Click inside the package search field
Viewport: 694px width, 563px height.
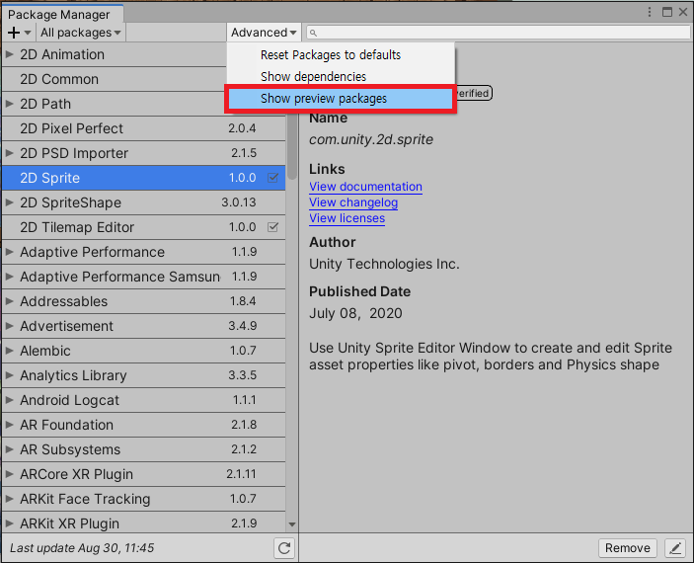(x=499, y=33)
